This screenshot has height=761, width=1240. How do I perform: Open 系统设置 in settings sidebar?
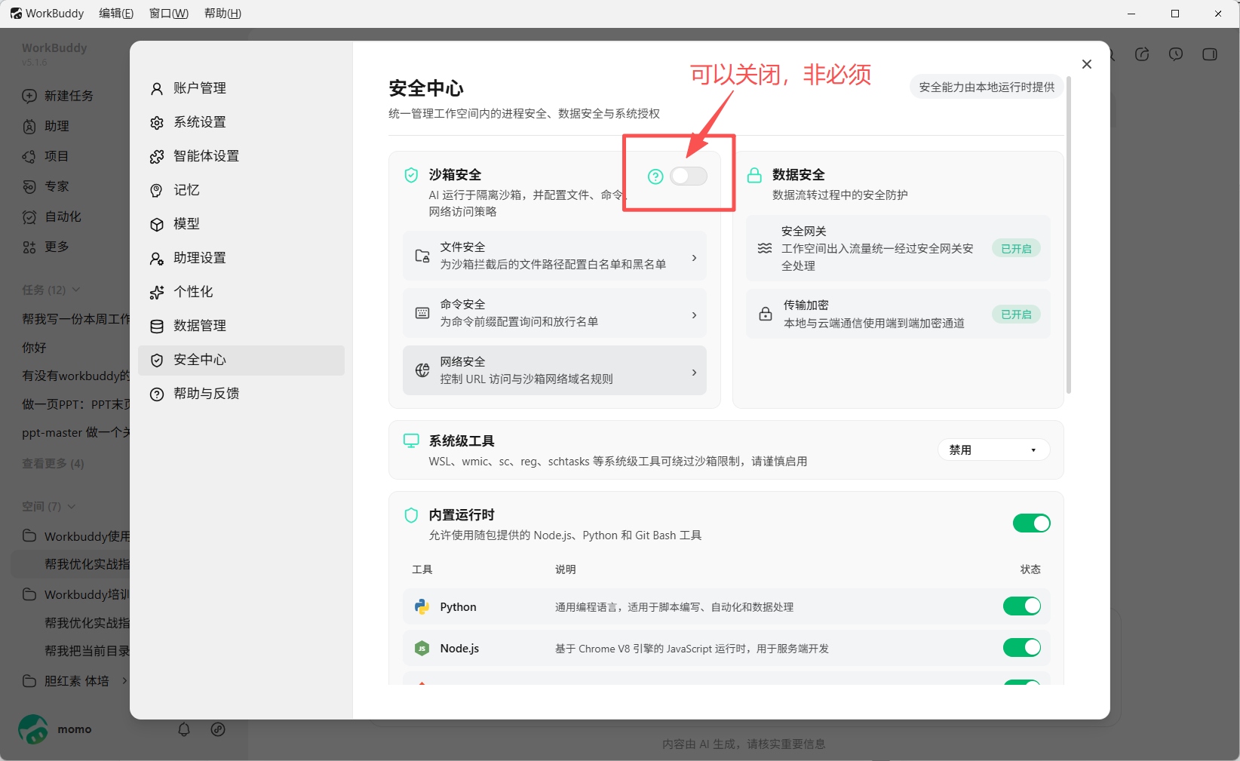pyautogui.click(x=241, y=122)
